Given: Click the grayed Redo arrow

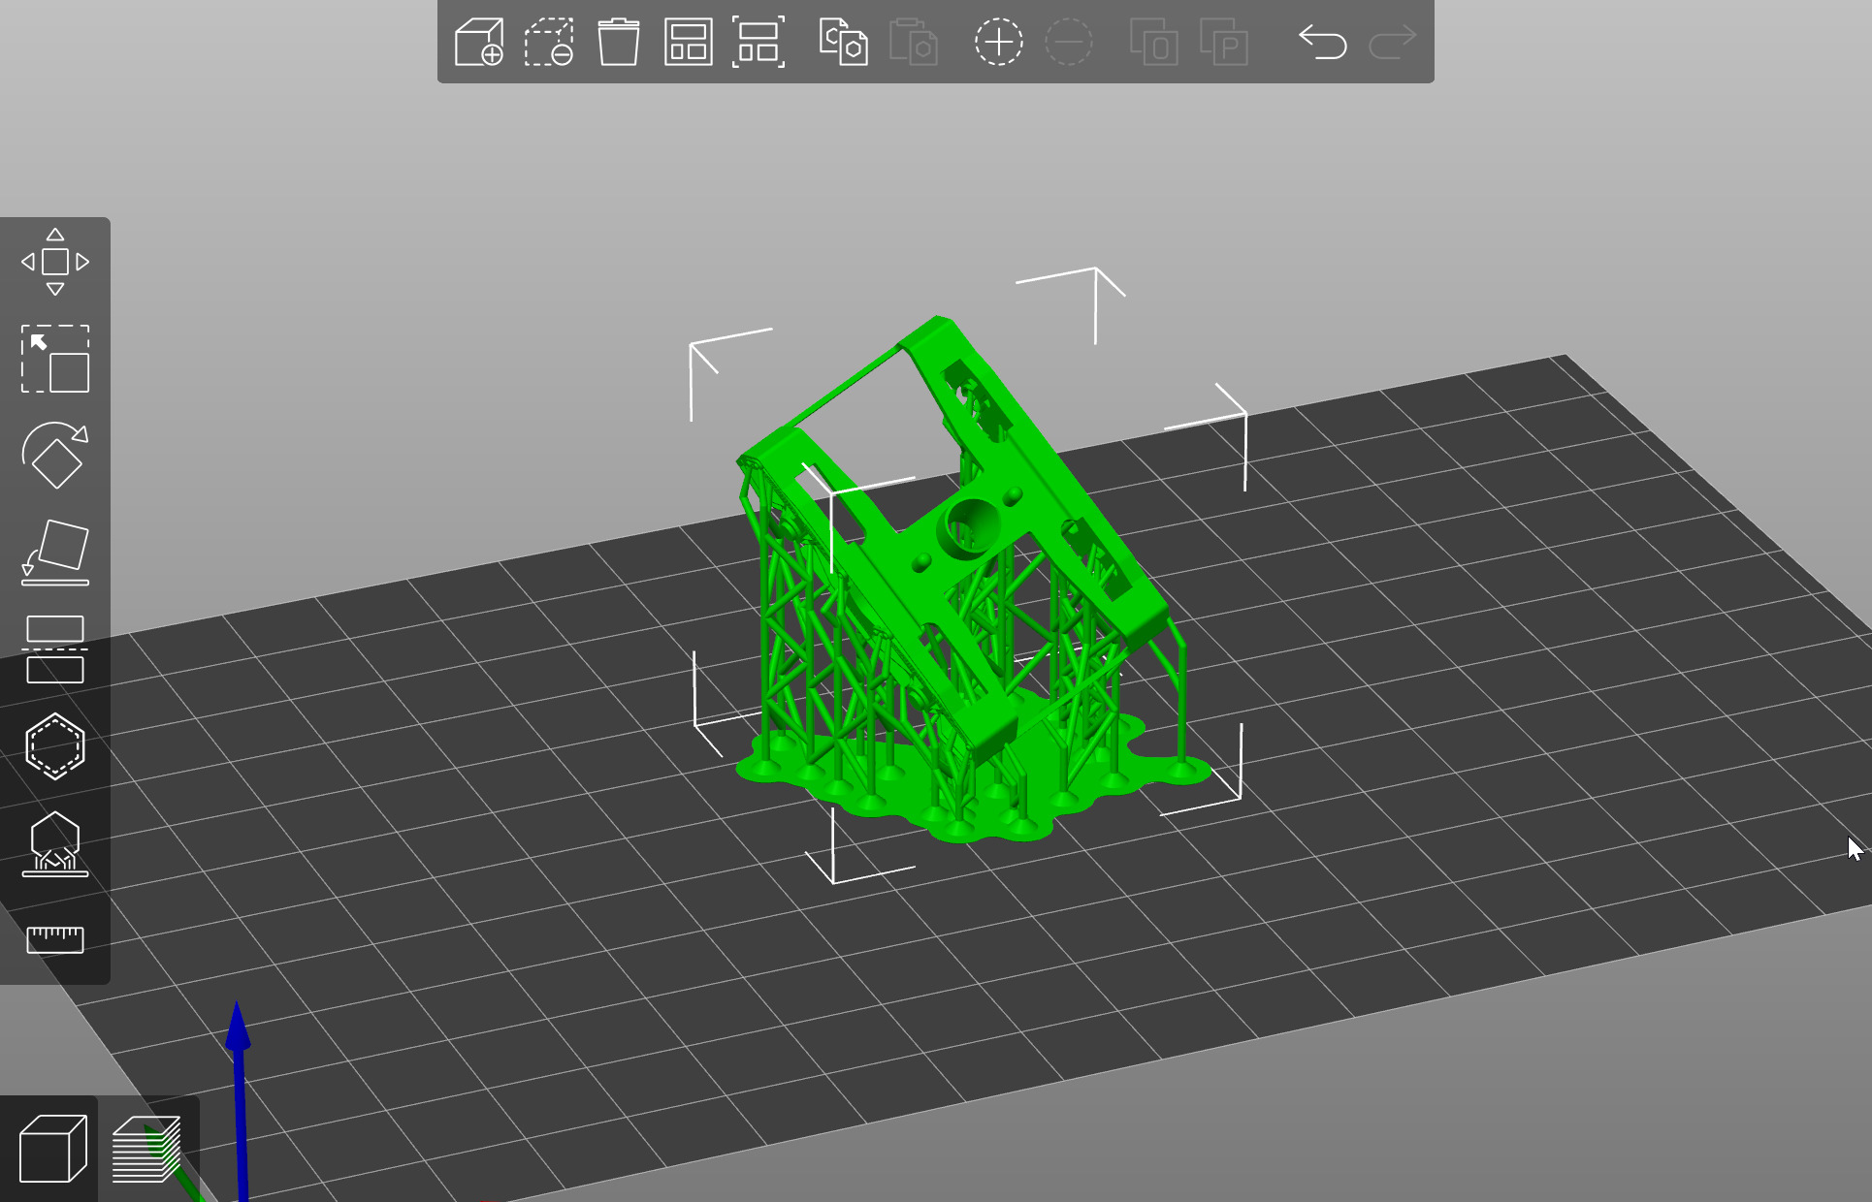Looking at the screenshot, I should (1392, 43).
